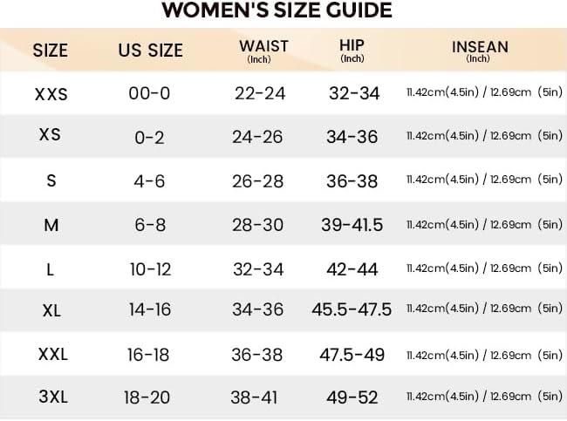Image resolution: width=567 pixels, height=421 pixels.
Task: Select the SIZE column header
Action: 51,51
